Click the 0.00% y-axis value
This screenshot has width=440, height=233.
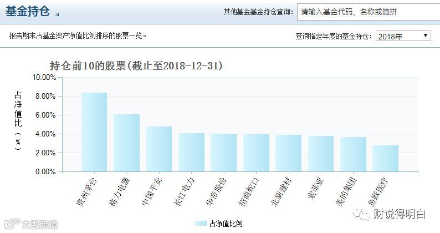46,171
